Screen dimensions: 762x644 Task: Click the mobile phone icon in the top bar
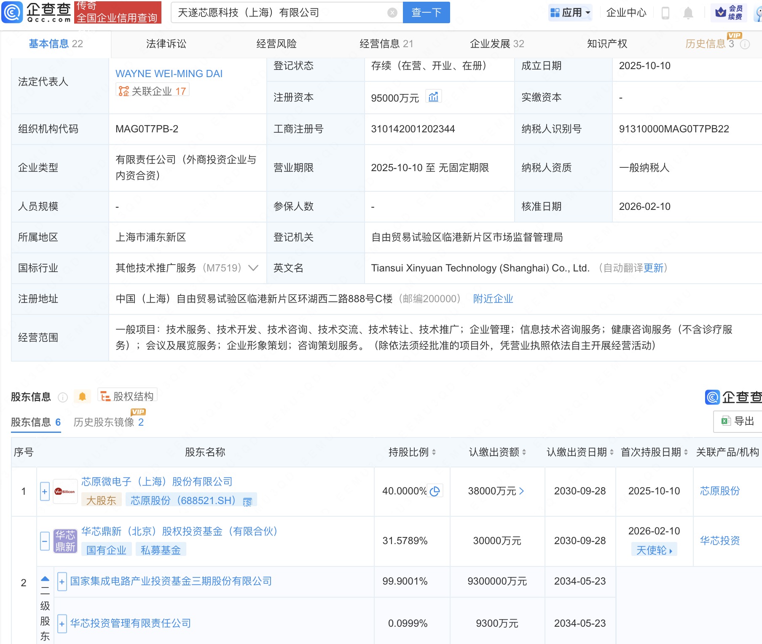click(666, 12)
